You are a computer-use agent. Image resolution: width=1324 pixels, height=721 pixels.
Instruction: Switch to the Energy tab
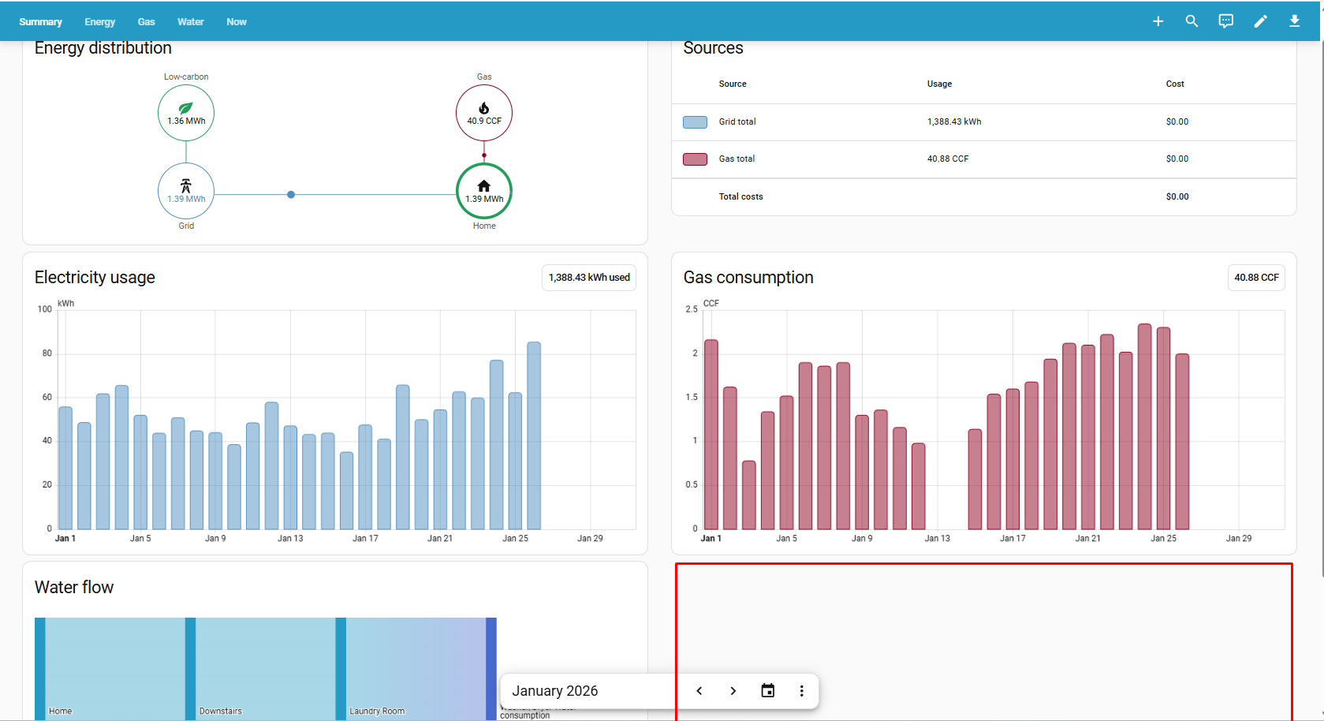[99, 21]
